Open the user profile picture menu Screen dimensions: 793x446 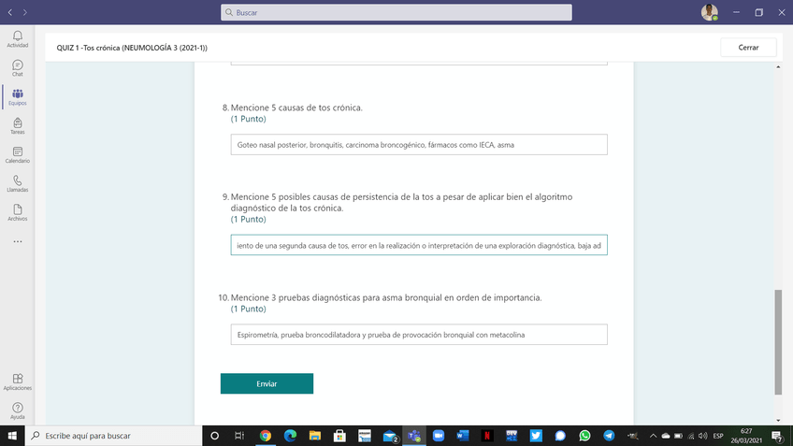tap(709, 12)
